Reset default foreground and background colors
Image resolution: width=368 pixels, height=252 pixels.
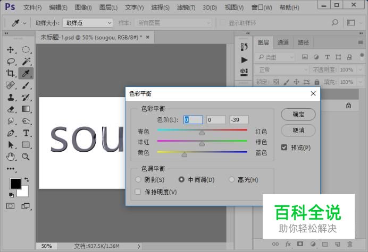11,195
